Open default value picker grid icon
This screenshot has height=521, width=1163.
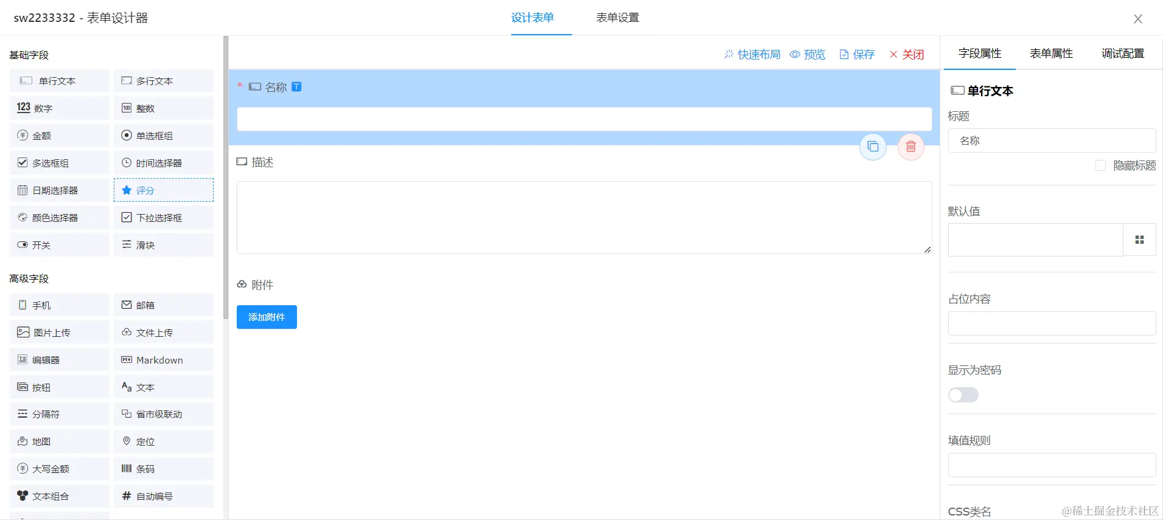tap(1139, 240)
